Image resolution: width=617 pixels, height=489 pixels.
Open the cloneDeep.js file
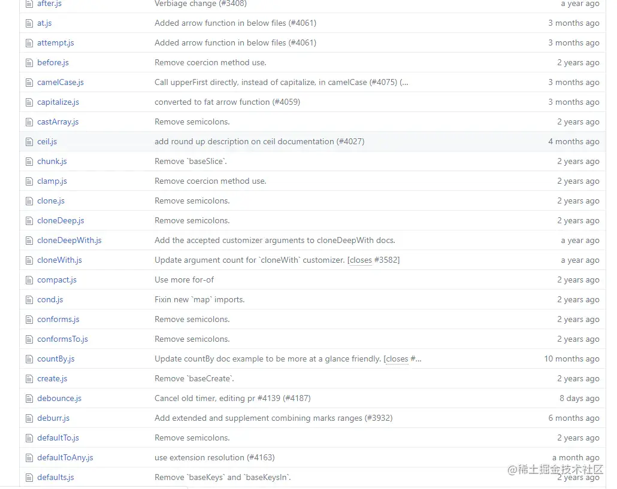(x=61, y=220)
